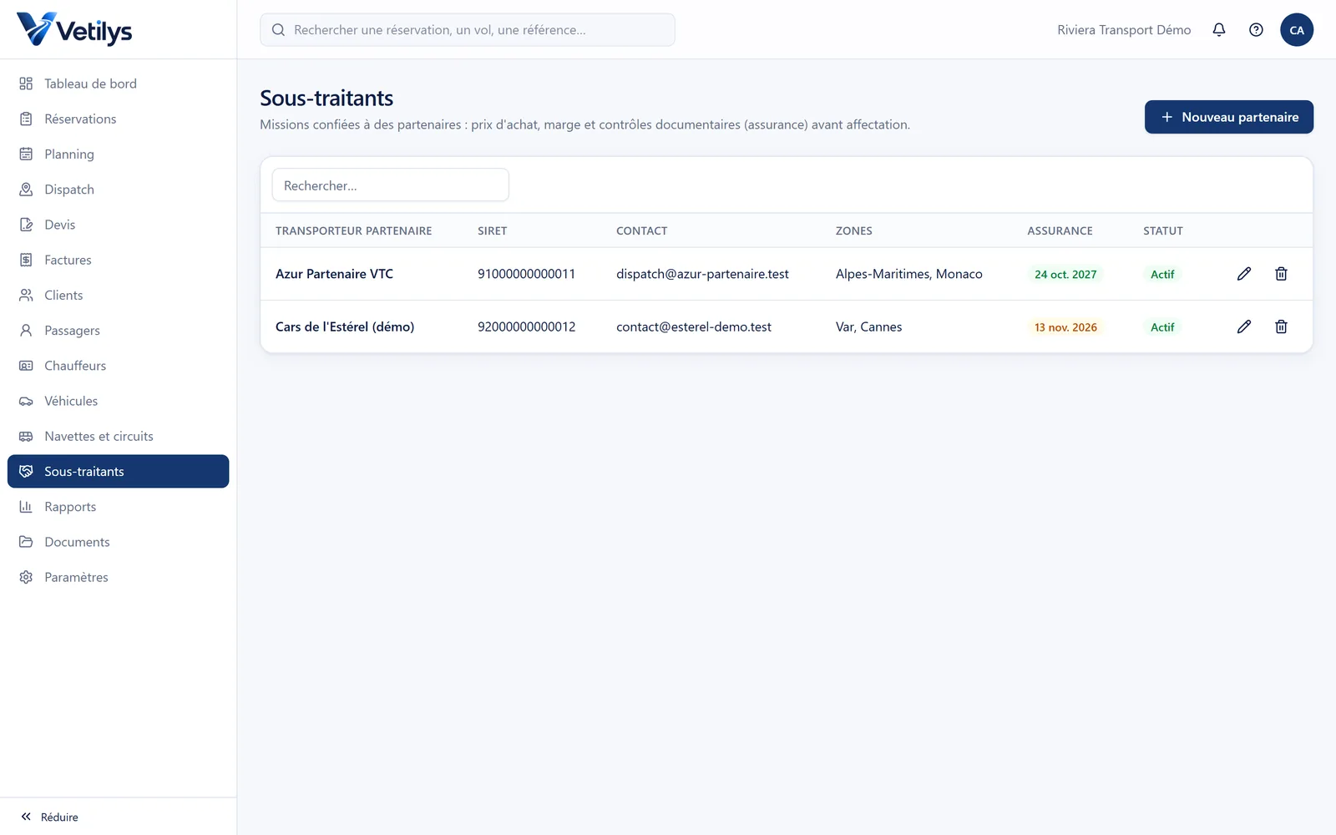The image size is (1336, 835).
Task: Focus the table Rechercher field
Action: click(x=391, y=185)
